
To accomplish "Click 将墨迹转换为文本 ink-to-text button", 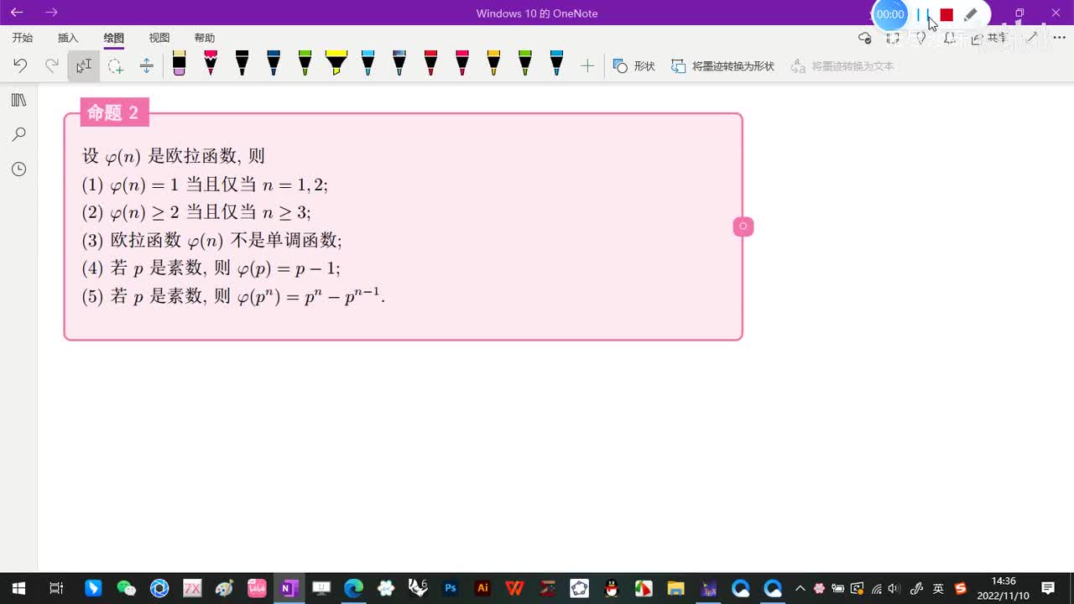I will 842,65.
